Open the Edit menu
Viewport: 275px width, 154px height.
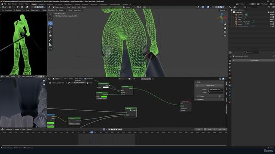pos(9,4)
